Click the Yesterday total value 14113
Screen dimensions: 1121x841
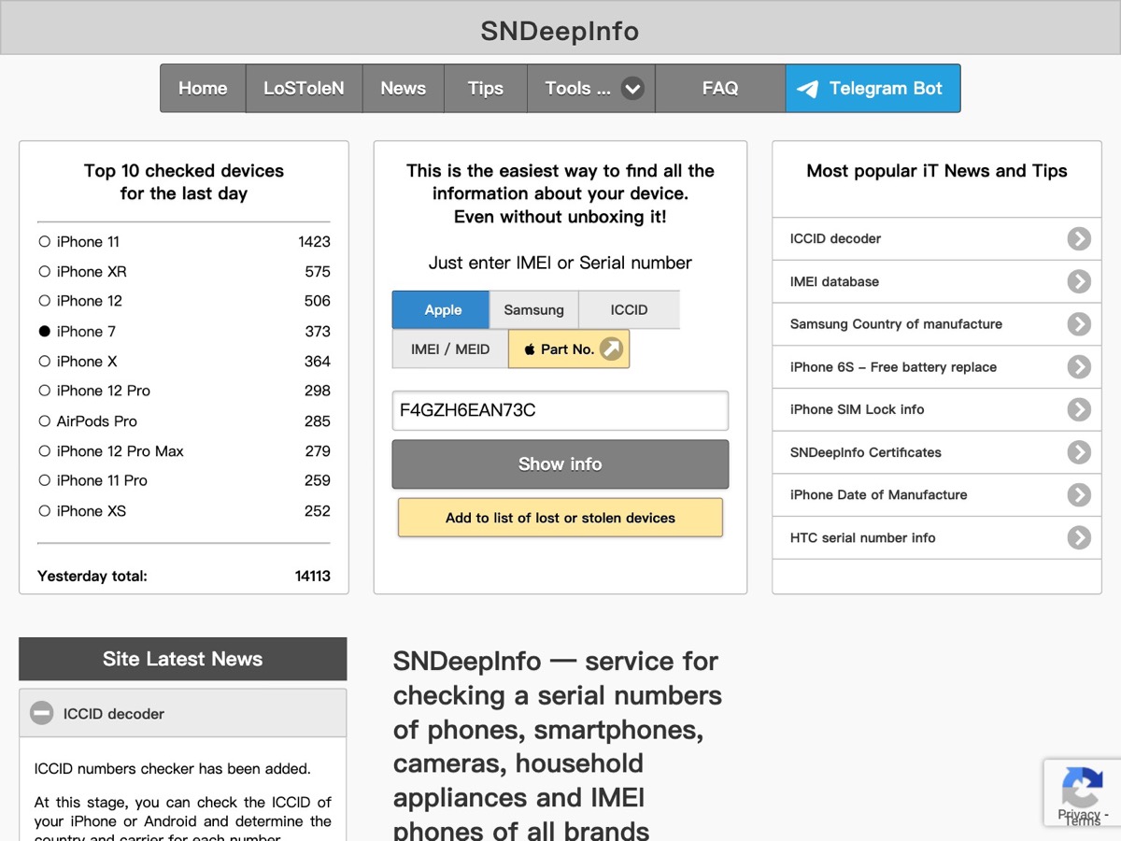tap(313, 577)
